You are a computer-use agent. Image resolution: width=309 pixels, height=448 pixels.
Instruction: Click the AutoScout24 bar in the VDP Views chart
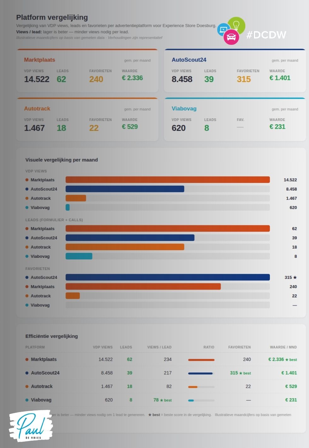pyautogui.click(x=125, y=189)
